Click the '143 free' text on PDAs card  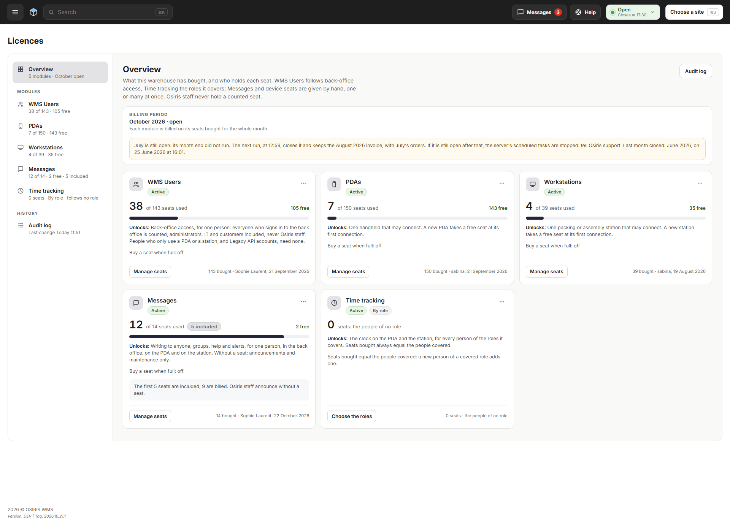(498, 208)
